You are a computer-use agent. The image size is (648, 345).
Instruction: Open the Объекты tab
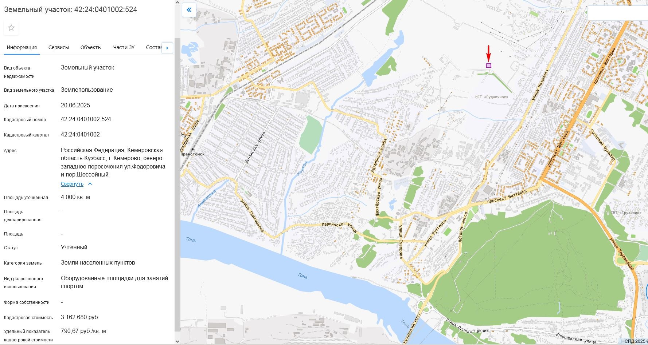(x=91, y=47)
